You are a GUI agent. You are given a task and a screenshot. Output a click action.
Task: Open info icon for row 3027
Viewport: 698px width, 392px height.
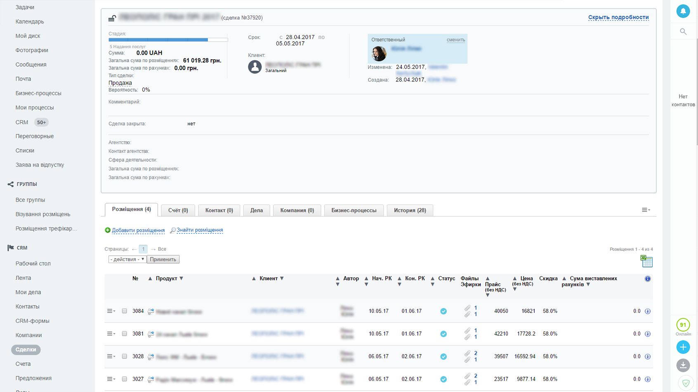[648, 379]
